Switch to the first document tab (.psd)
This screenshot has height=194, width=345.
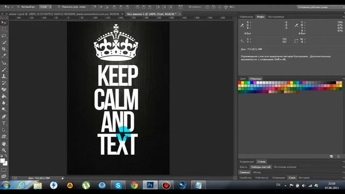(x=64, y=14)
